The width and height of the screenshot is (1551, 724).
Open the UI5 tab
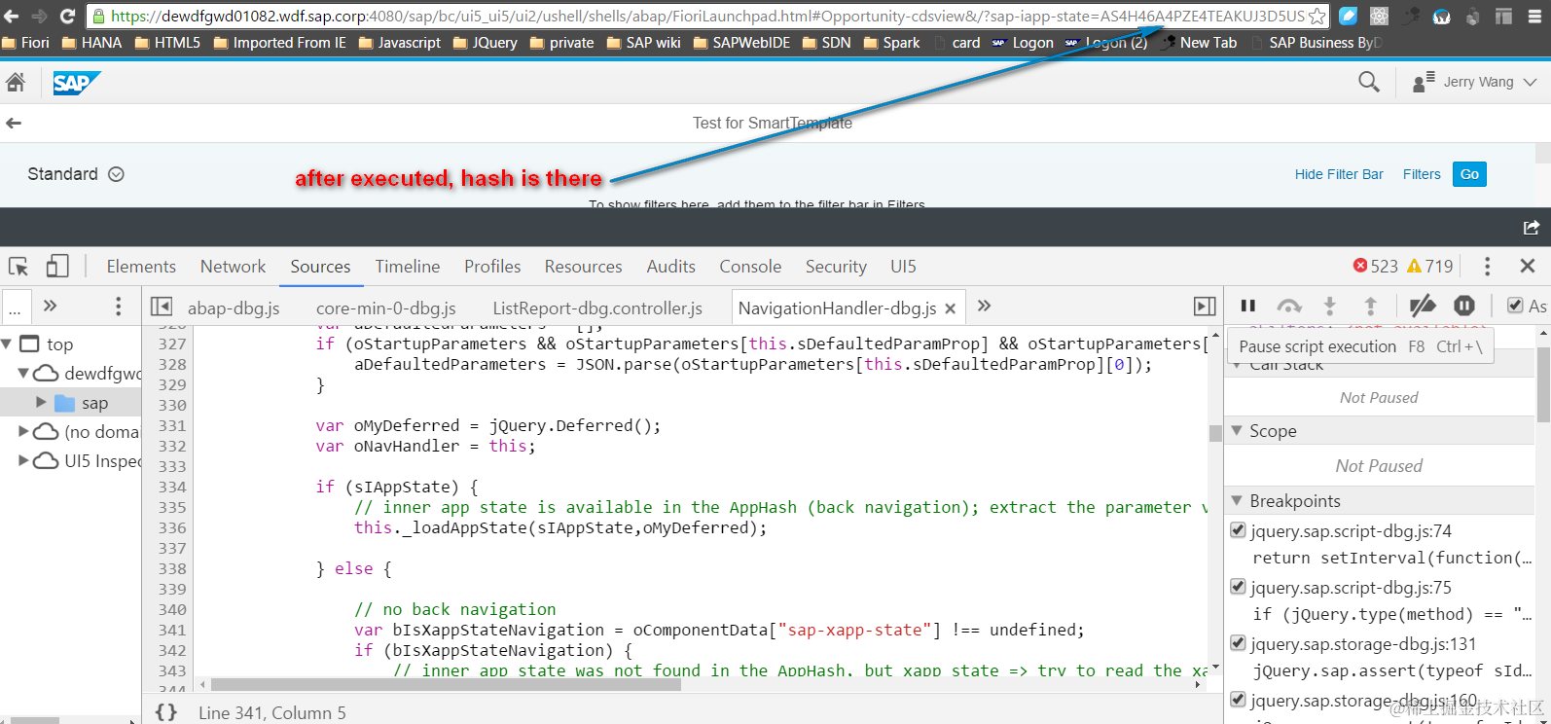[x=903, y=267]
